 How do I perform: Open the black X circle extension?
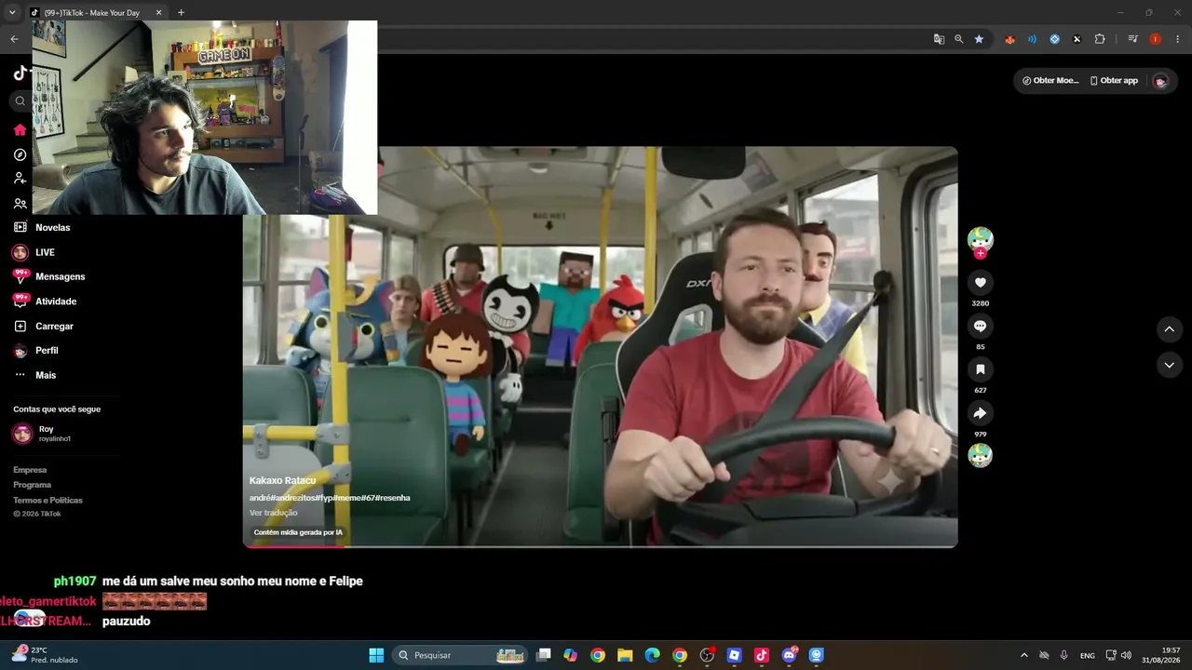1077,39
